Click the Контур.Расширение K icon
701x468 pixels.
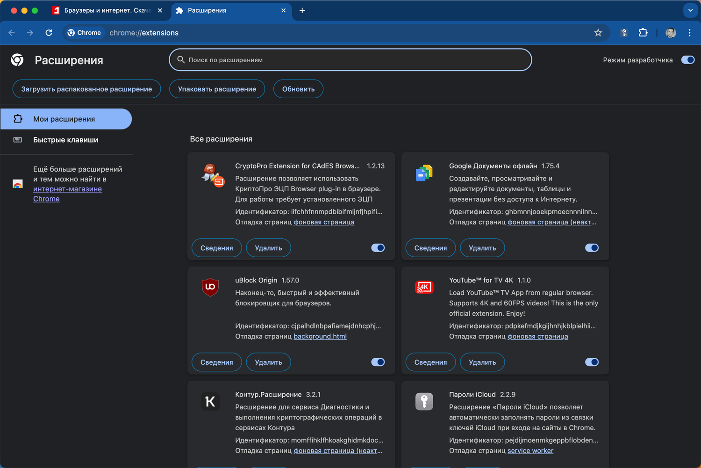click(210, 402)
